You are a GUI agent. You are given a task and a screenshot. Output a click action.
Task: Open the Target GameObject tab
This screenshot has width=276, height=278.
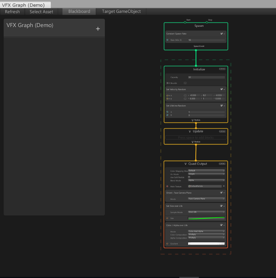[x=121, y=11]
